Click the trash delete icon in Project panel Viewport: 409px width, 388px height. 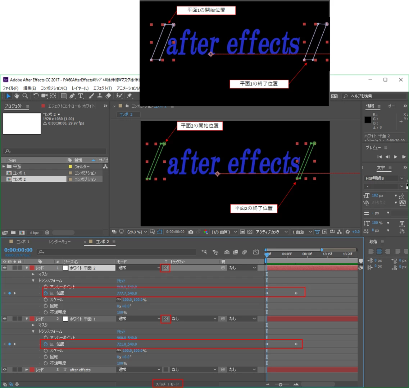point(47,232)
